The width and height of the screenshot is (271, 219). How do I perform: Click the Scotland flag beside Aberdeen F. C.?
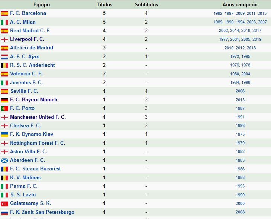pos(4,160)
